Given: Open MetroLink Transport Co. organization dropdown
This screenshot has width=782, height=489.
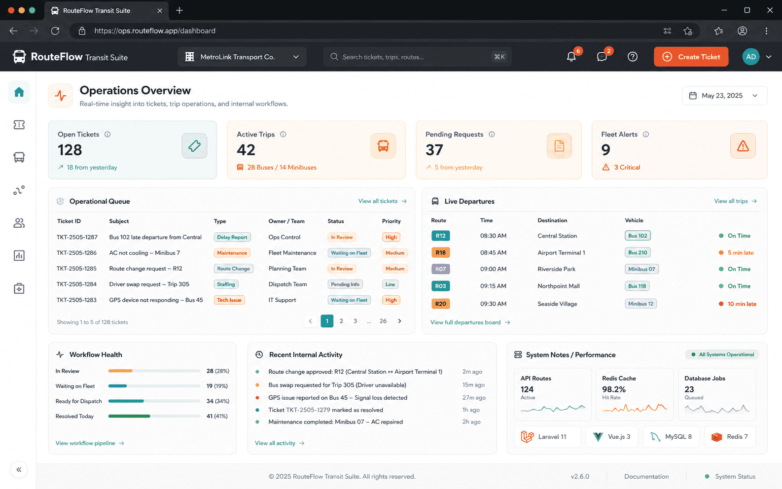Looking at the screenshot, I should point(242,57).
